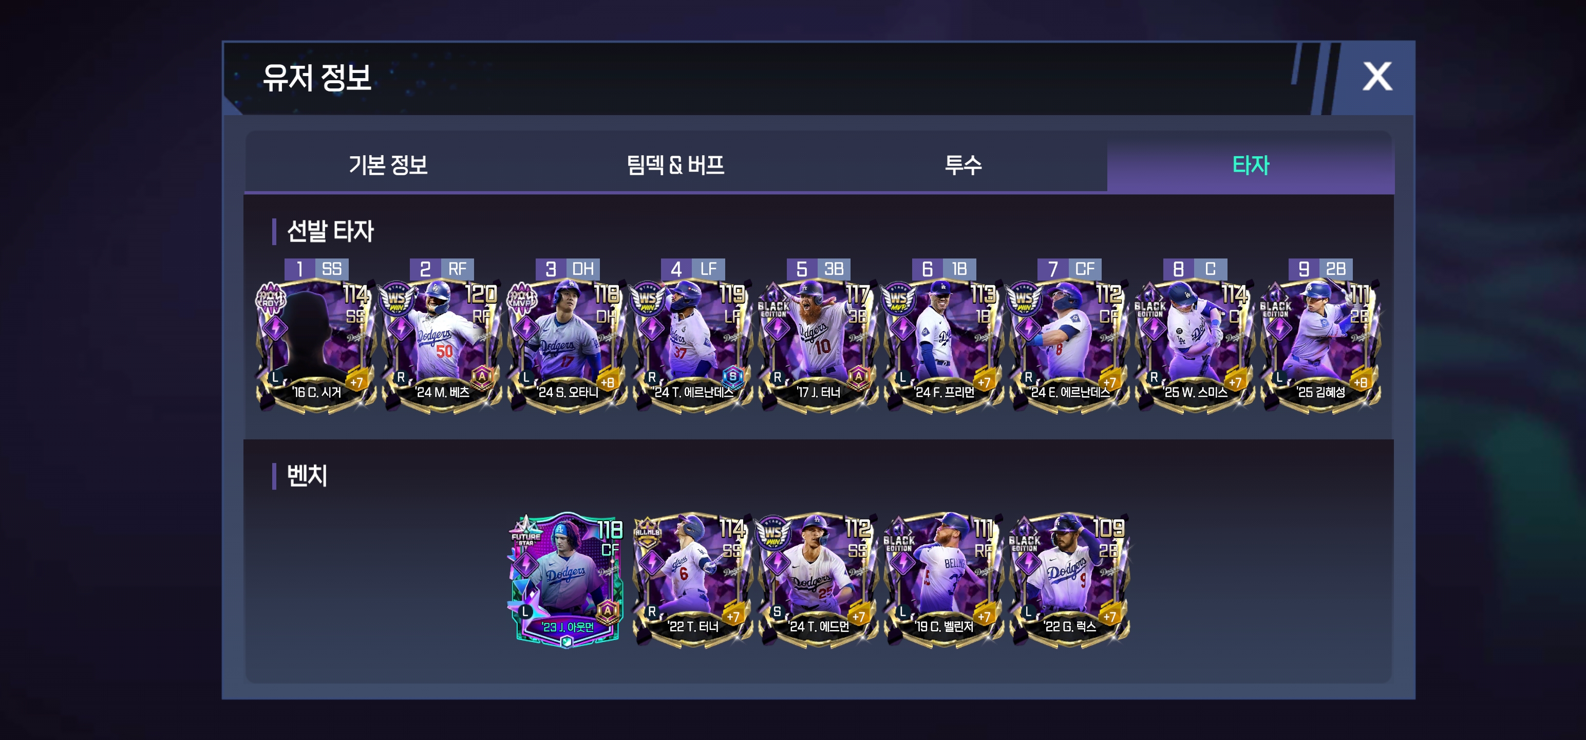Select the '24 T. 에드먼 bench card

click(x=819, y=579)
